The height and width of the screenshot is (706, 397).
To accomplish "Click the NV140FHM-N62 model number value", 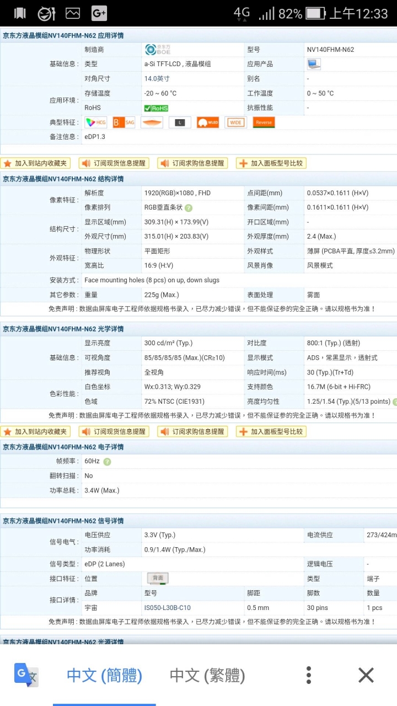I will [330, 50].
